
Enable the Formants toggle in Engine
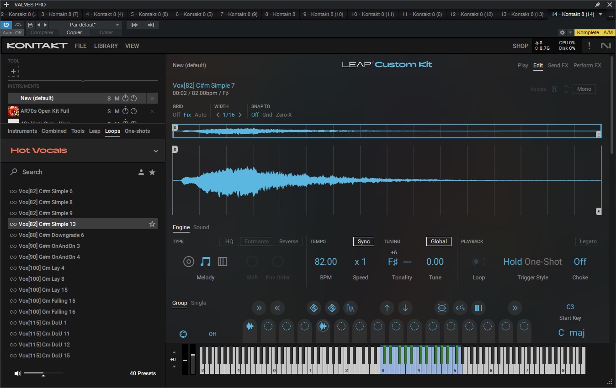pos(256,241)
